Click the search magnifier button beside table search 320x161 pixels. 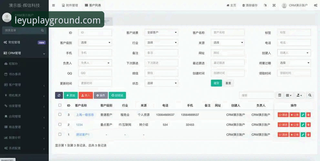point(310,95)
